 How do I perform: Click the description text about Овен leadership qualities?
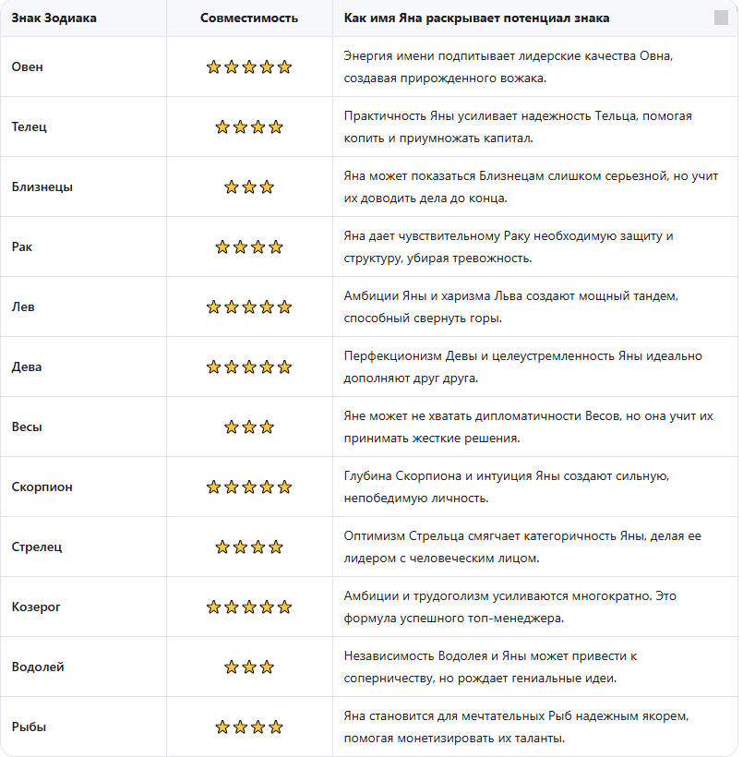tap(509, 66)
